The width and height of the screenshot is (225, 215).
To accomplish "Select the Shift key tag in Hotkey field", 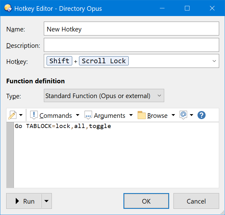I will (59, 61).
